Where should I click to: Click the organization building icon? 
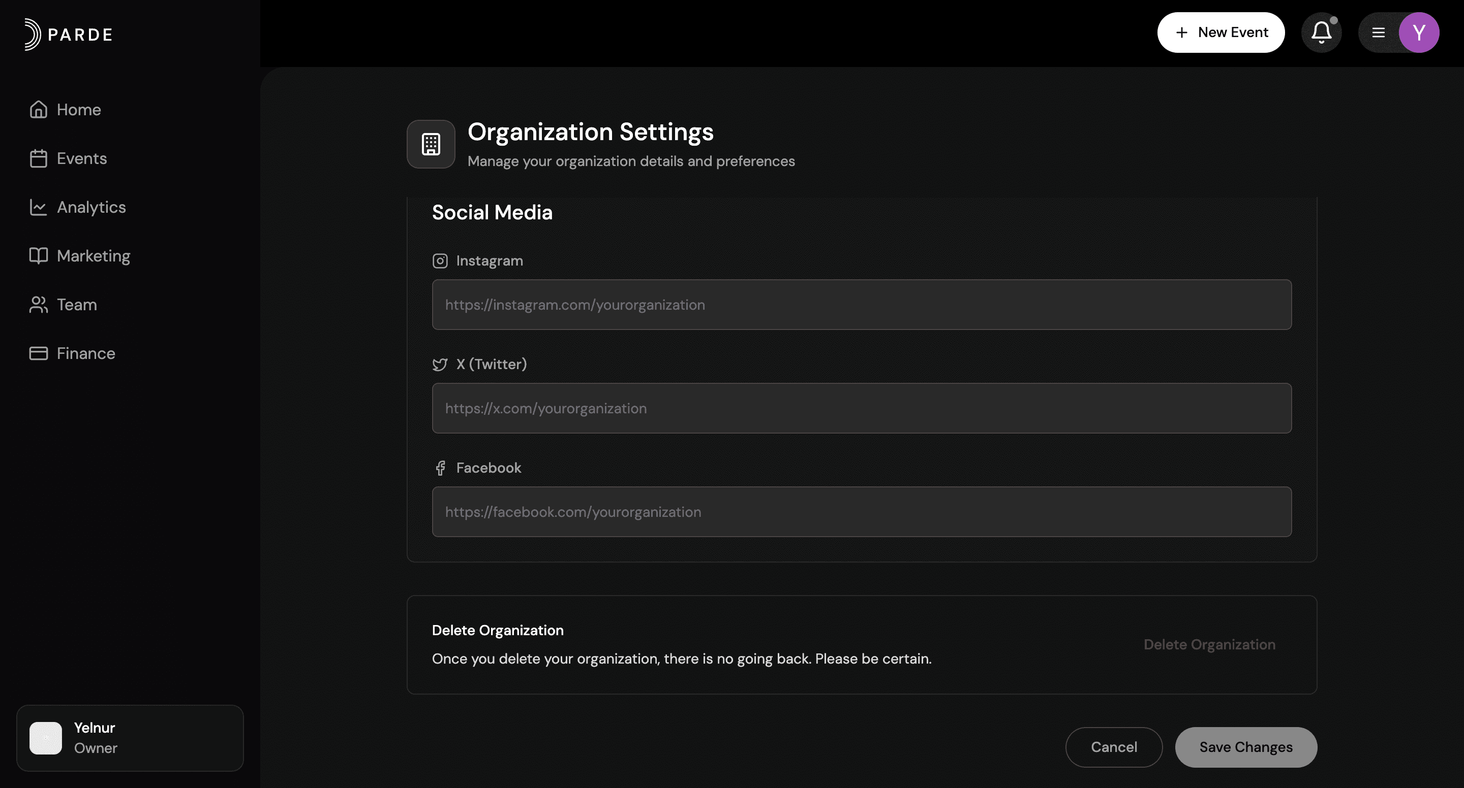coord(431,144)
